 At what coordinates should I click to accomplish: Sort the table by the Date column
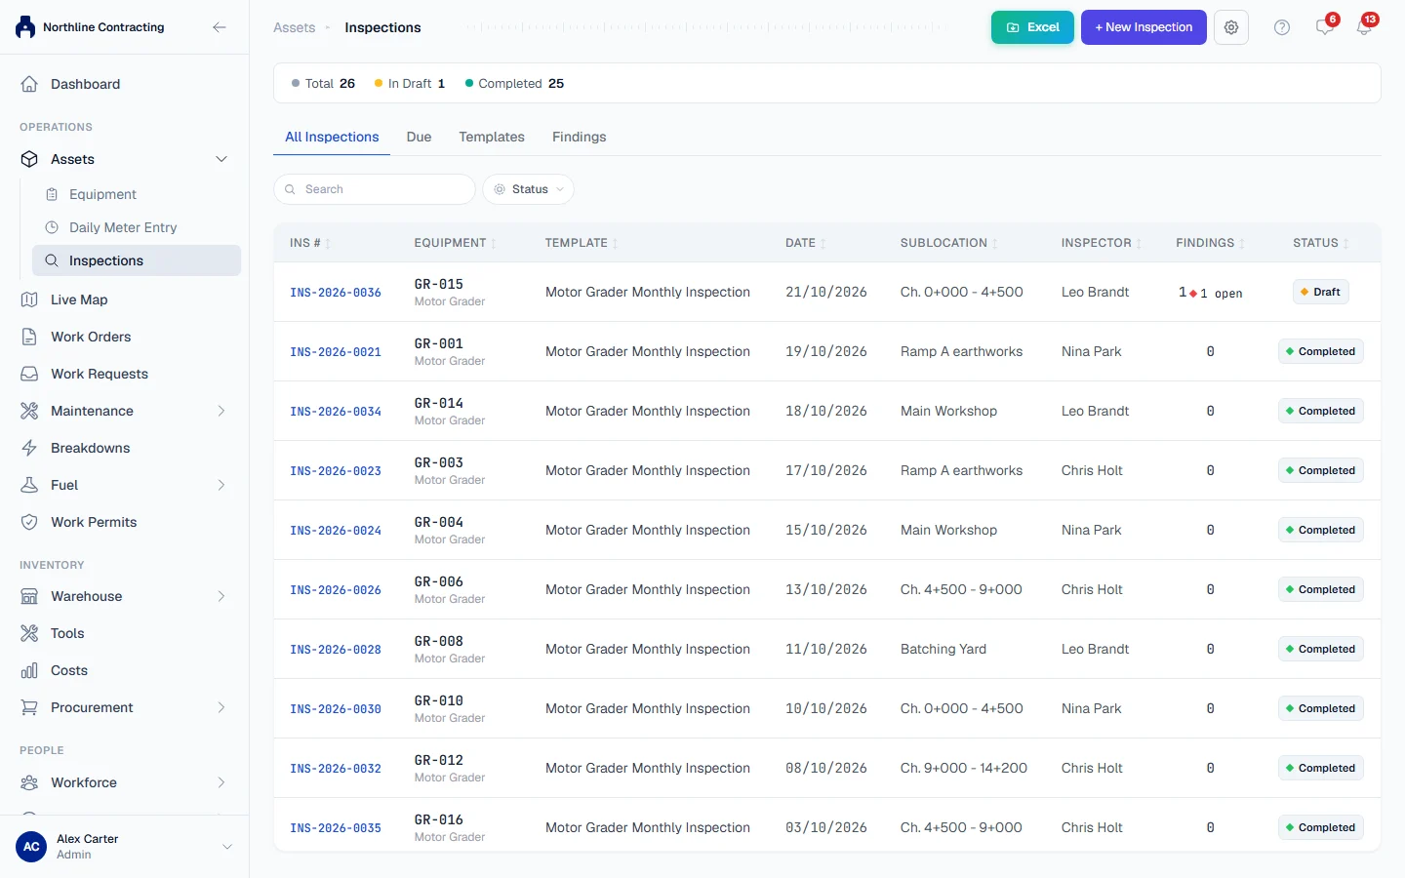coord(806,243)
